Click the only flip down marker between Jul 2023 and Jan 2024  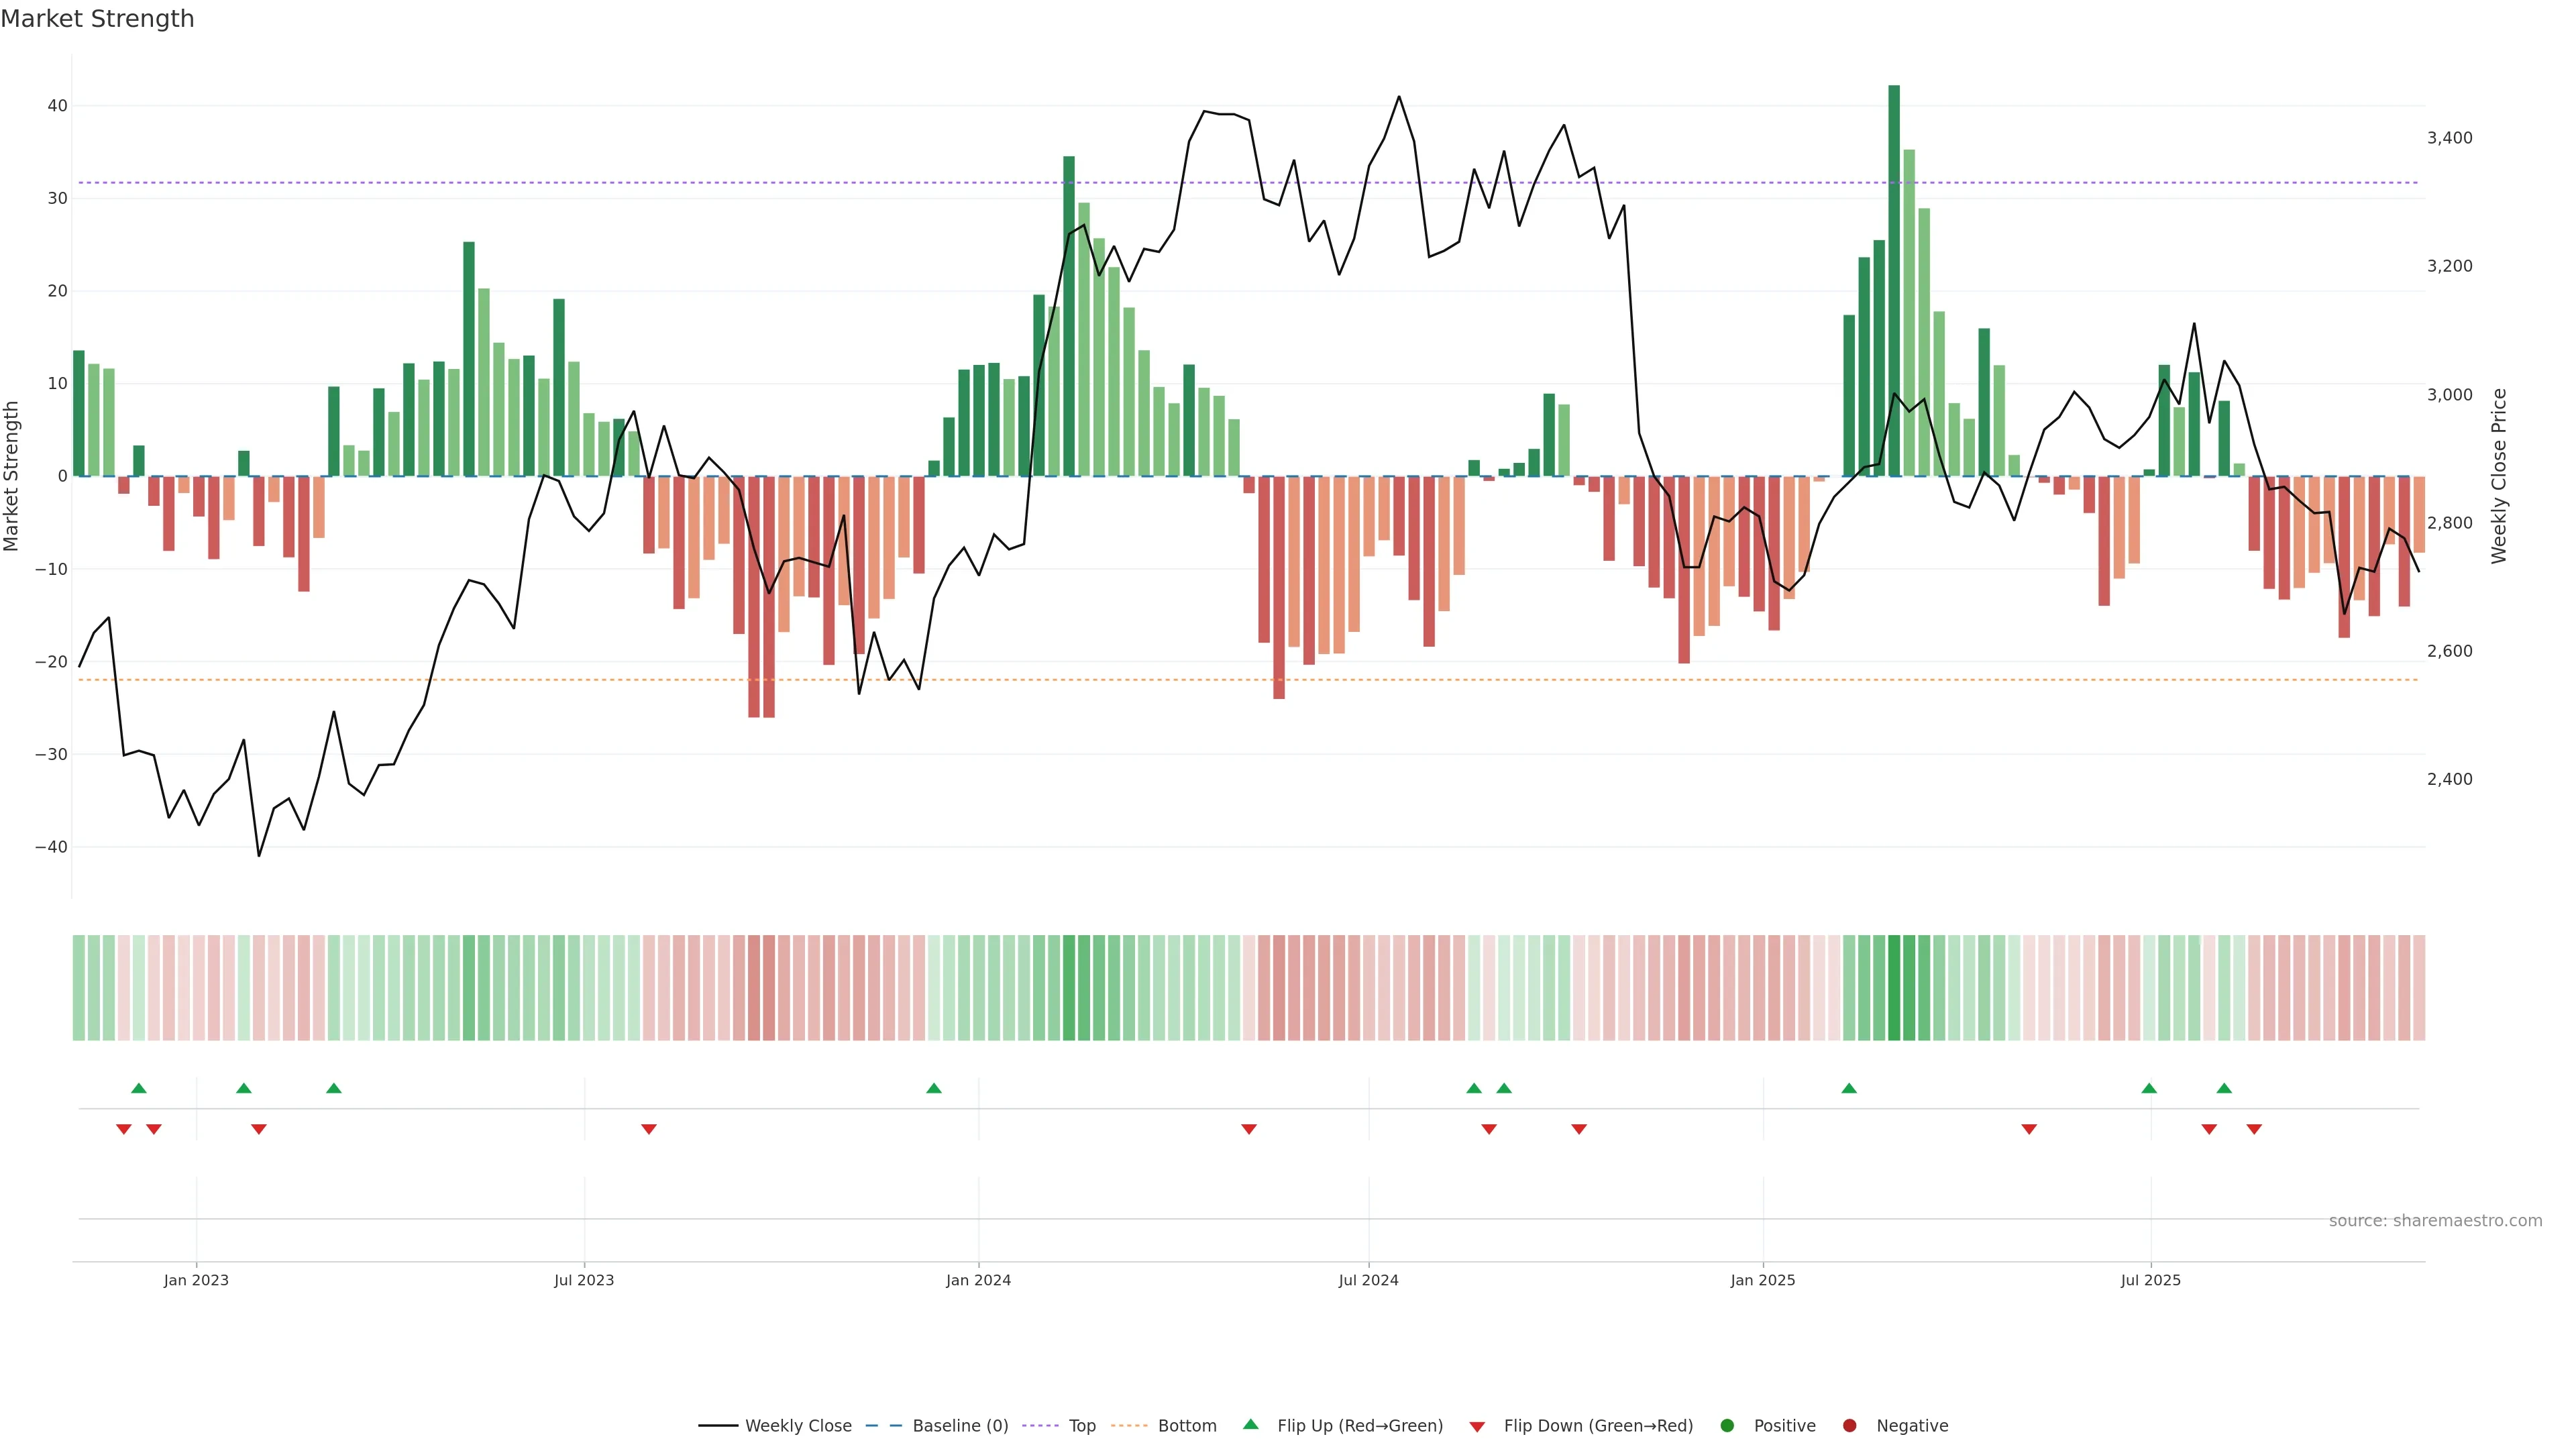pos(649,1129)
